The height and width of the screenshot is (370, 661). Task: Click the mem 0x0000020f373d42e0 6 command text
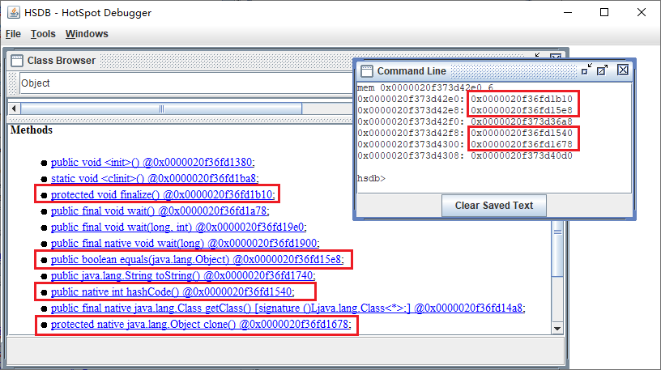click(425, 87)
